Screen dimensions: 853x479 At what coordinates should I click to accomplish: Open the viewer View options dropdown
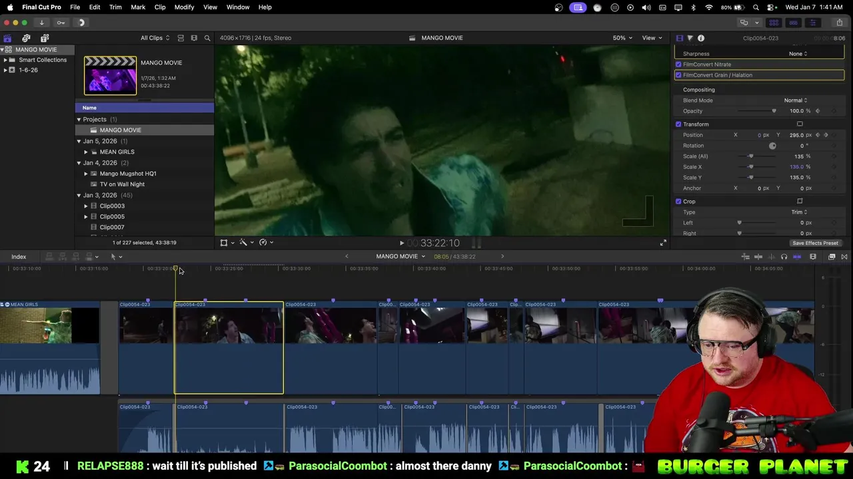(x=652, y=38)
